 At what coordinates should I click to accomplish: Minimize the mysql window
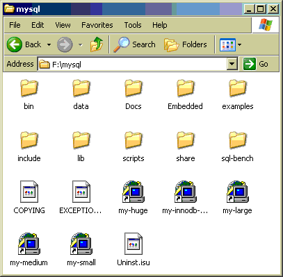pyautogui.click(x=250, y=9)
